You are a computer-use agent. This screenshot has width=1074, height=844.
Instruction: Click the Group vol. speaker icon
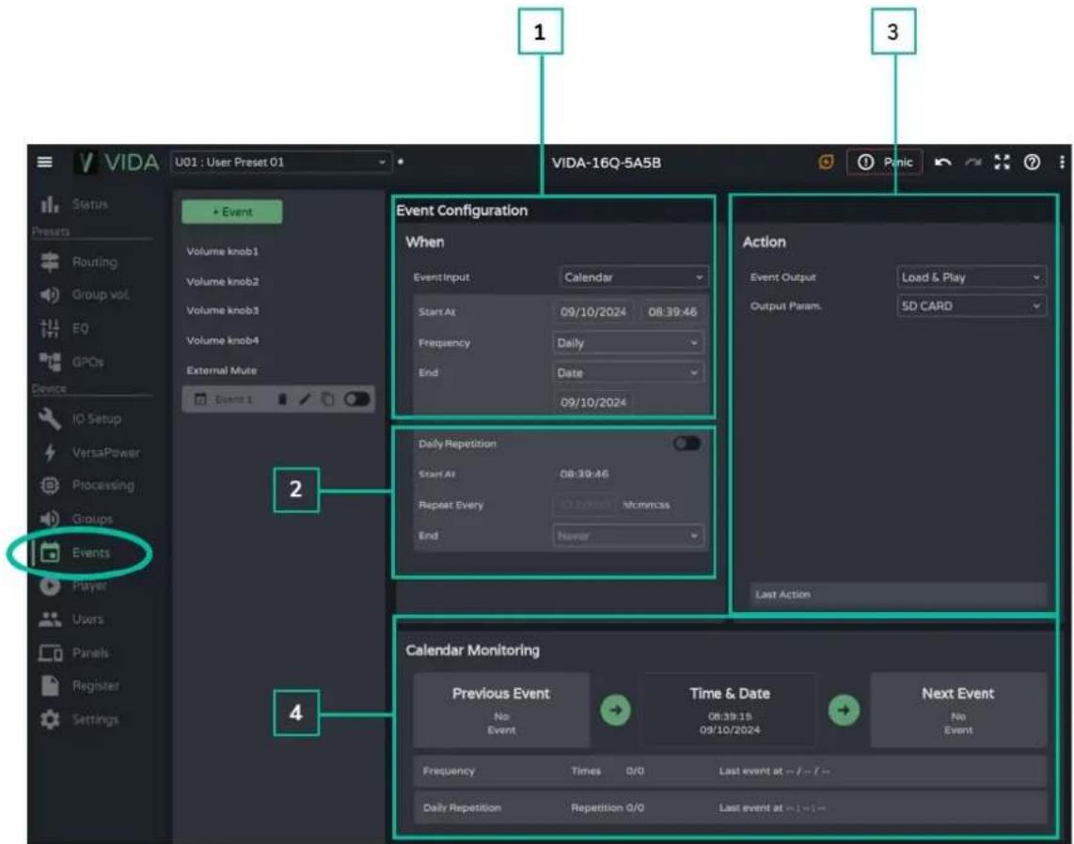(x=49, y=295)
